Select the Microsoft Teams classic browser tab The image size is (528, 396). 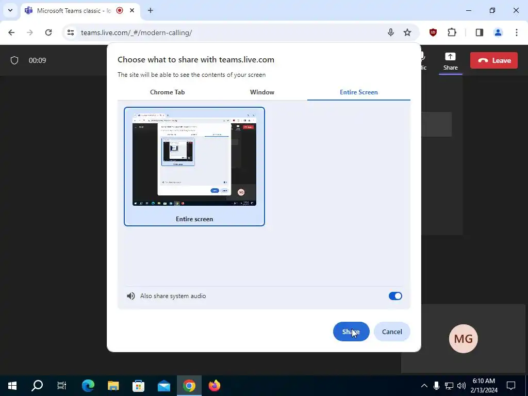(80, 10)
